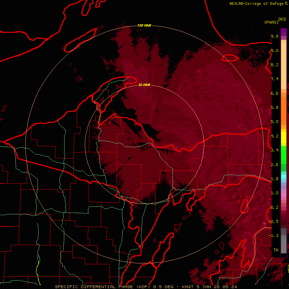
Task: Pick the purple band atop the color scale
Action: coord(284,32)
